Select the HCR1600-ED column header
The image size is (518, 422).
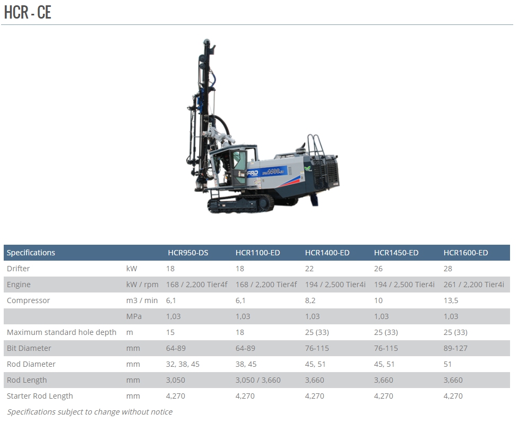pos(465,253)
